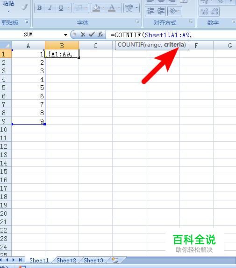236x268 pixels.
Task: Open the 剪贴板 clipboard dialog launcher
Action: [26, 21]
